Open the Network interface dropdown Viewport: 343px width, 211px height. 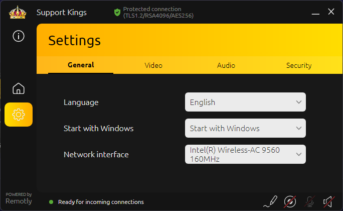point(245,154)
